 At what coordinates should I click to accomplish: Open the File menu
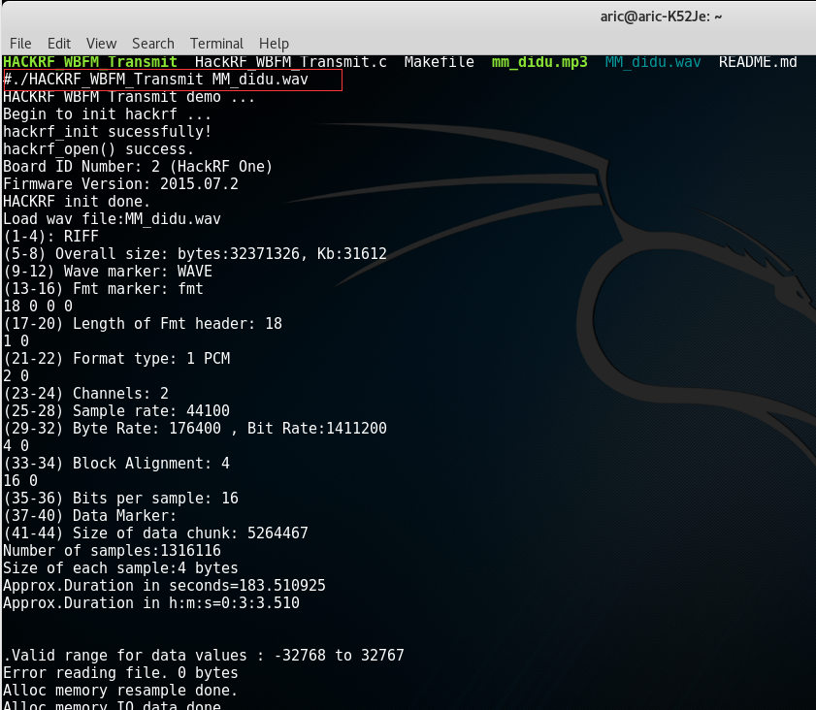pos(20,44)
